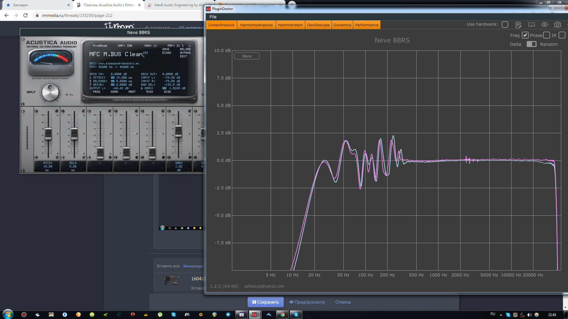Click the Store button on the graph
This screenshot has width=568, height=319.
(247, 56)
